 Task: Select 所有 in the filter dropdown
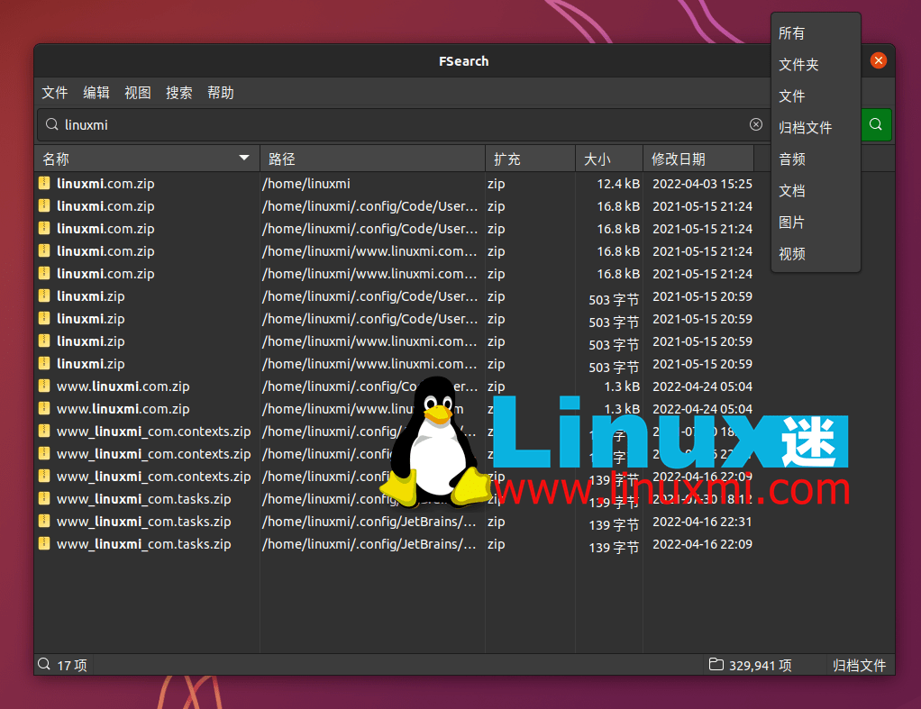point(816,33)
